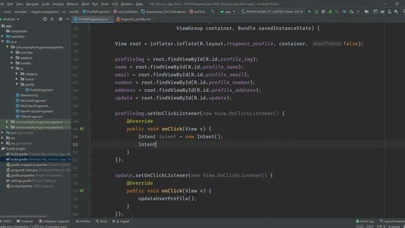
Task: Click the UTF-8 encoding in status bar
Action: (381, 227)
